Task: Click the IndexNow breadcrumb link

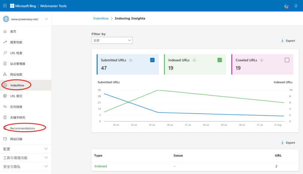Action: [x=100, y=18]
